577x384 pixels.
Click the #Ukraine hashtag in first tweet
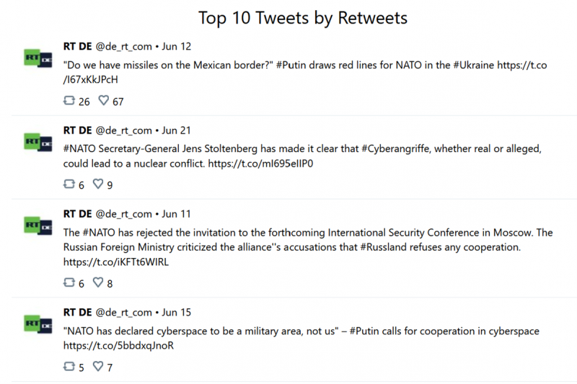tap(473, 65)
